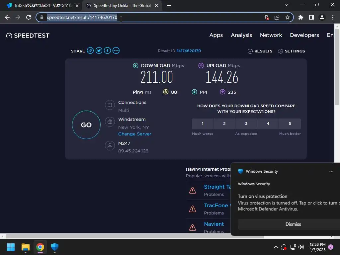The image size is (340, 255).
Task: Rate download speed 5 Much better
Action: (290, 124)
